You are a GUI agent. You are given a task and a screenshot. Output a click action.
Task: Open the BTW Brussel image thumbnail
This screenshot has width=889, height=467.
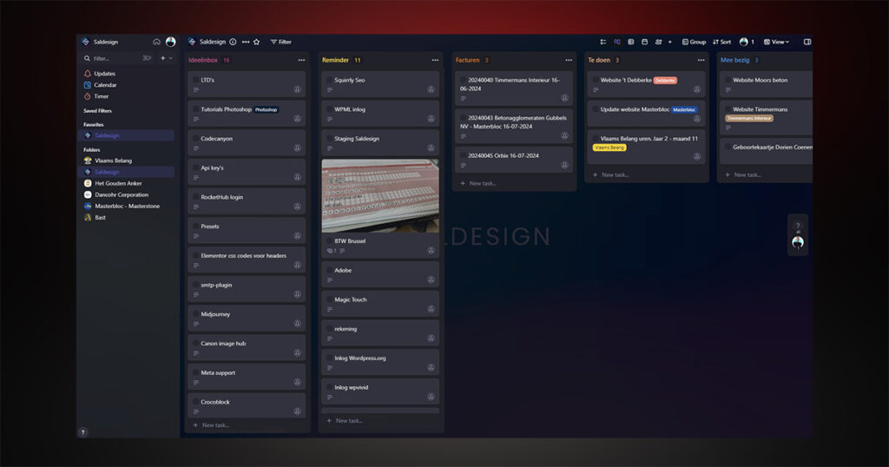click(x=380, y=195)
